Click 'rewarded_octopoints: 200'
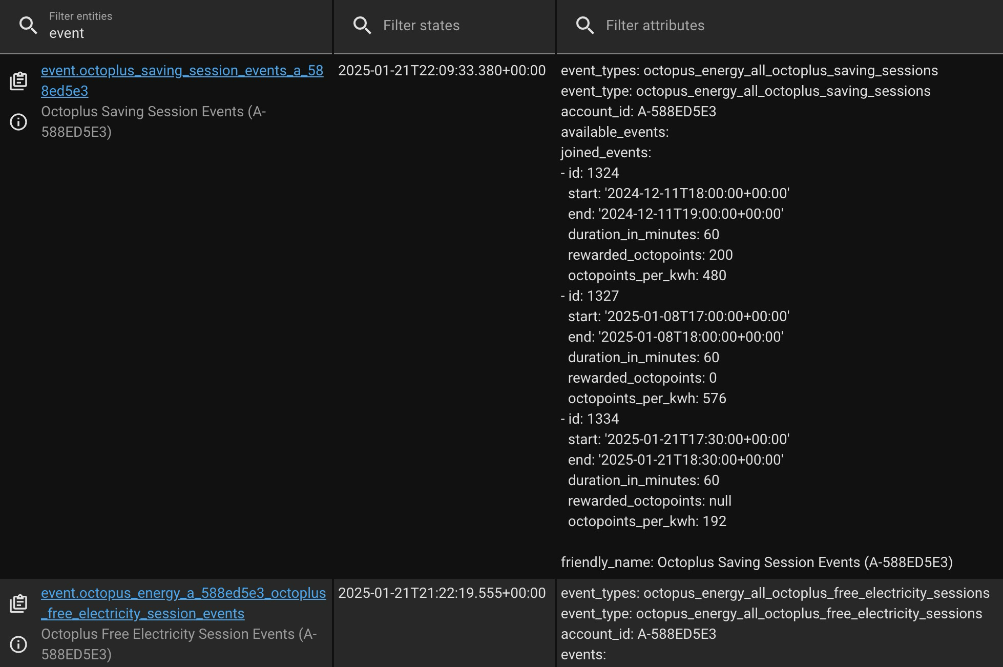 (x=651, y=255)
